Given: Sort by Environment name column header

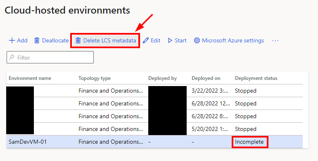Looking at the screenshot, I should point(30,78).
